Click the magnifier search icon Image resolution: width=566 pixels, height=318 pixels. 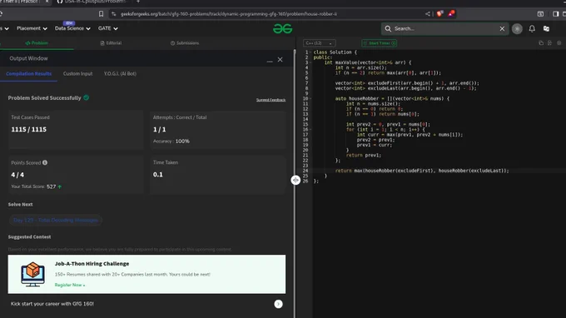tap(388, 28)
